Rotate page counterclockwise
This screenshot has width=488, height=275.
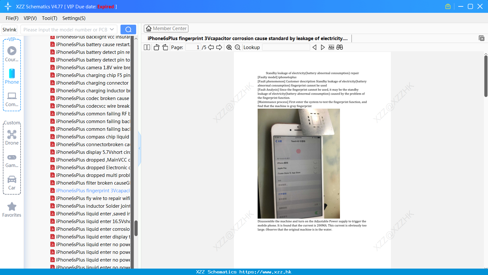pyautogui.click(x=156, y=47)
